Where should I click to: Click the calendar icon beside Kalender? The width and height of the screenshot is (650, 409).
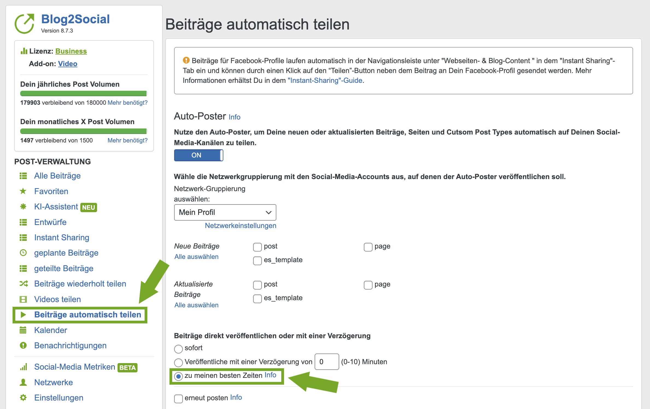click(23, 330)
